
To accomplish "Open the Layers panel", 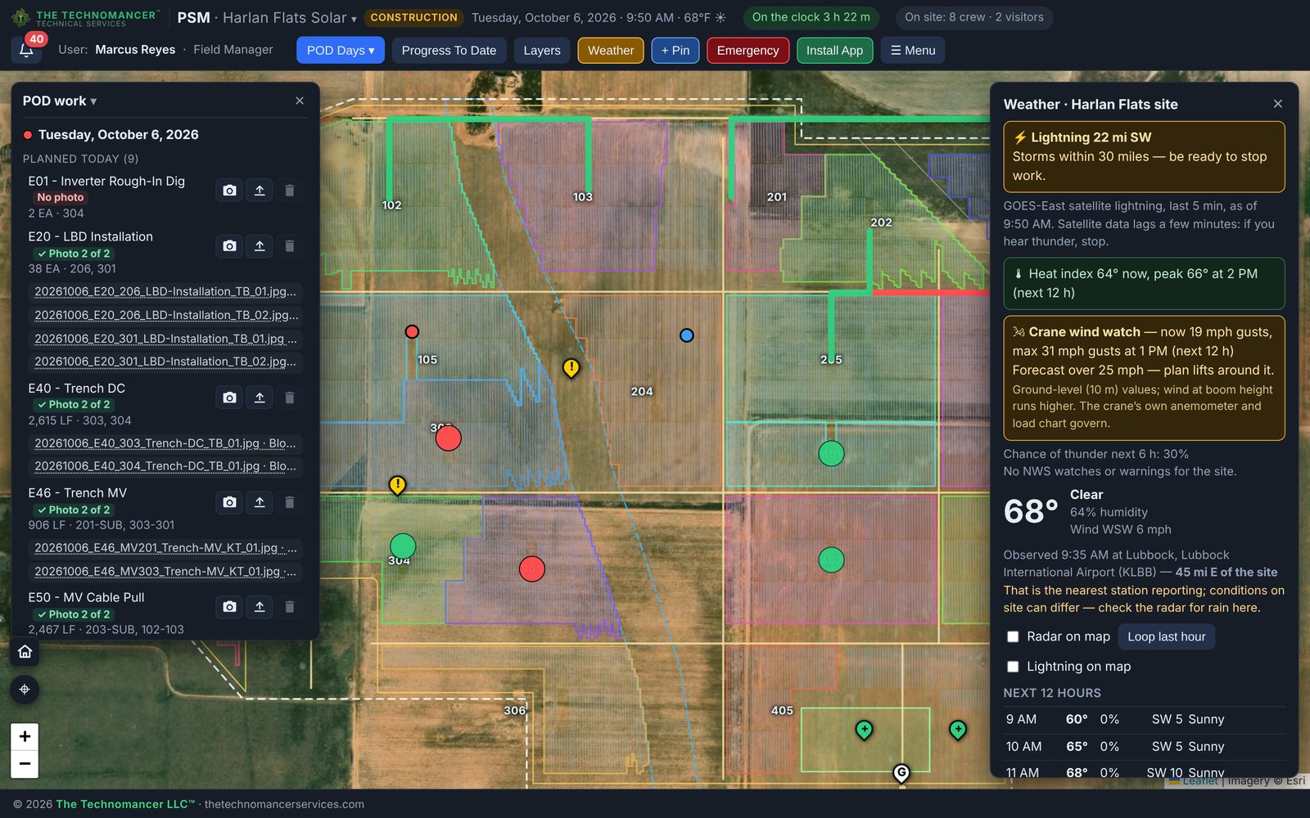I will point(542,50).
